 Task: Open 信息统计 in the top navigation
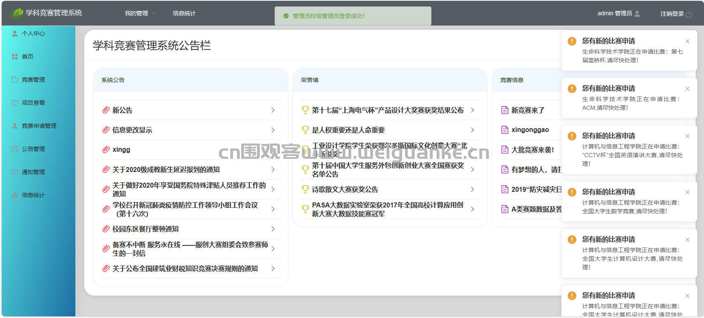[x=184, y=13]
